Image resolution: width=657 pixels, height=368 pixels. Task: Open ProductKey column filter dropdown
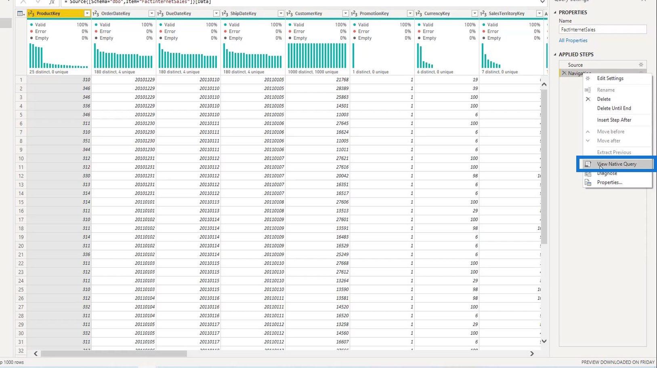tap(87, 14)
